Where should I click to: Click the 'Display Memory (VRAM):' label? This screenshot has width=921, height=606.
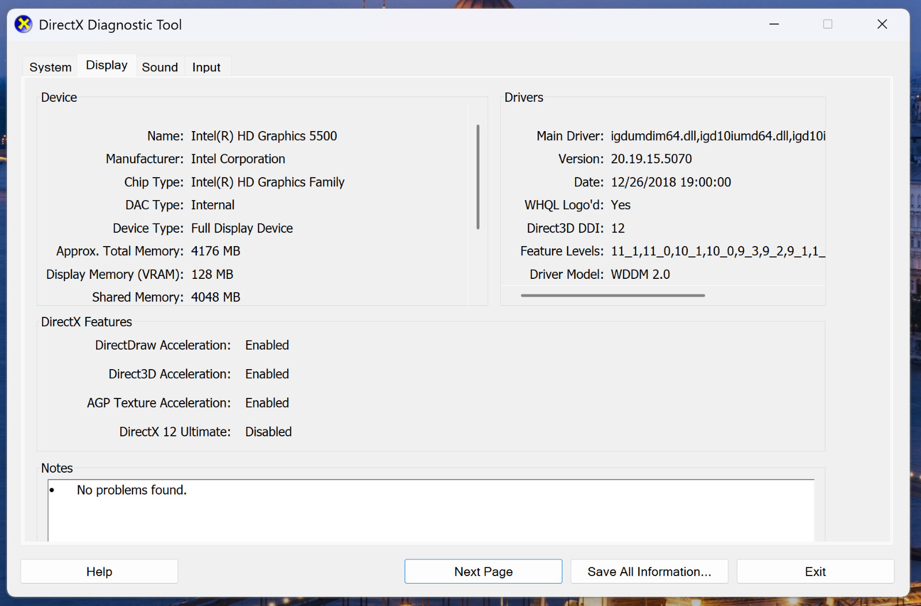click(115, 274)
